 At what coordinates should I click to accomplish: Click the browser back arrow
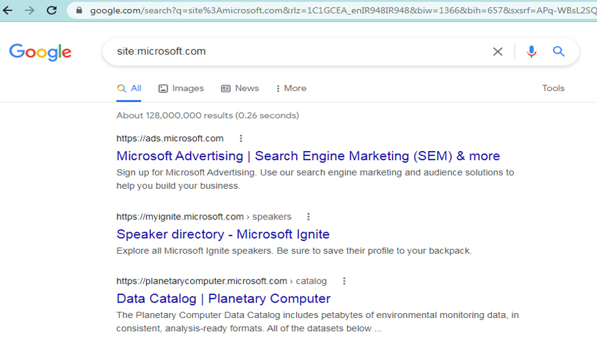coord(8,10)
